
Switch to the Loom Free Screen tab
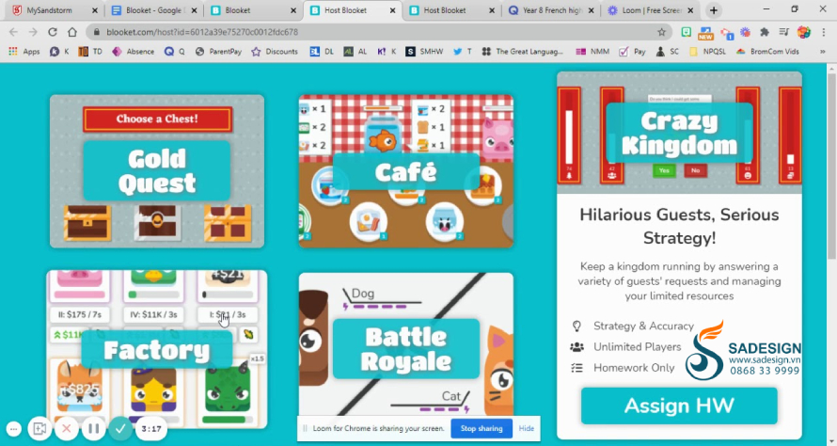[652, 10]
